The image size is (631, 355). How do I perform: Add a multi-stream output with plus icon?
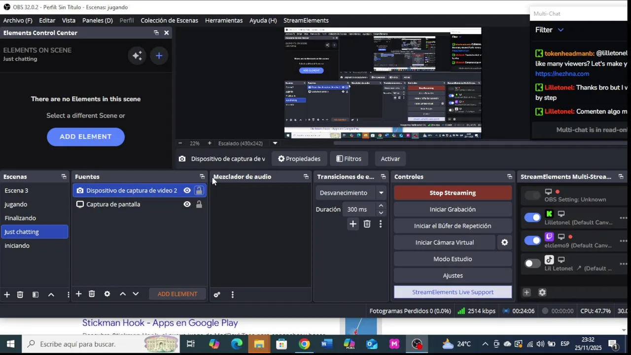click(x=526, y=292)
